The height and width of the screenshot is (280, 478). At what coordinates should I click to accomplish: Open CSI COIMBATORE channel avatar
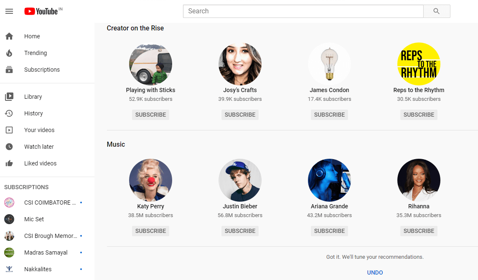tap(9, 202)
